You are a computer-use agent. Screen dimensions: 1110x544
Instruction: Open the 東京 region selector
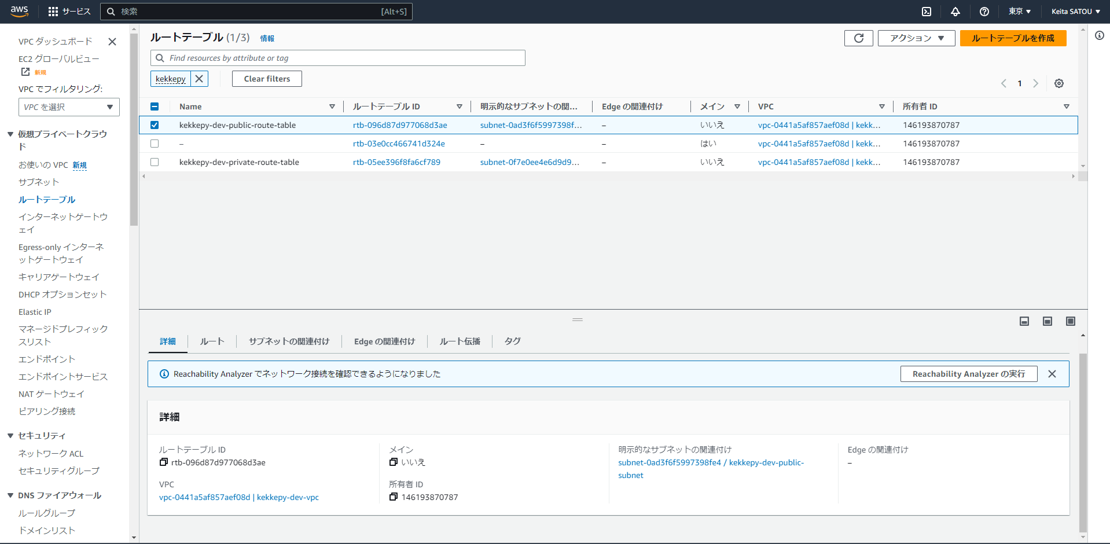click(1020, 12)
